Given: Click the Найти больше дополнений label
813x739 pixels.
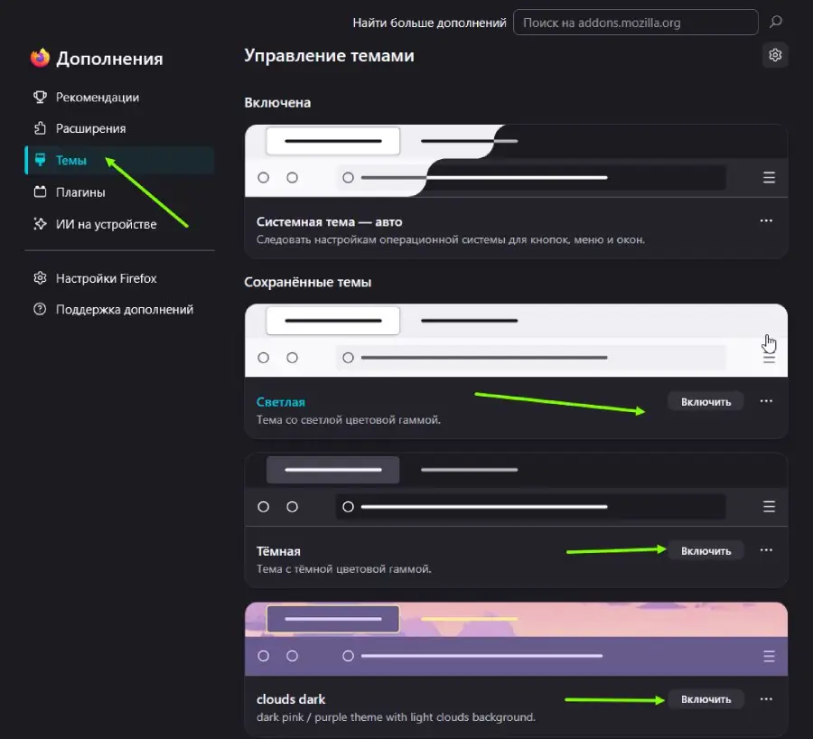Looking at the screenshot, I should [429, 23].
